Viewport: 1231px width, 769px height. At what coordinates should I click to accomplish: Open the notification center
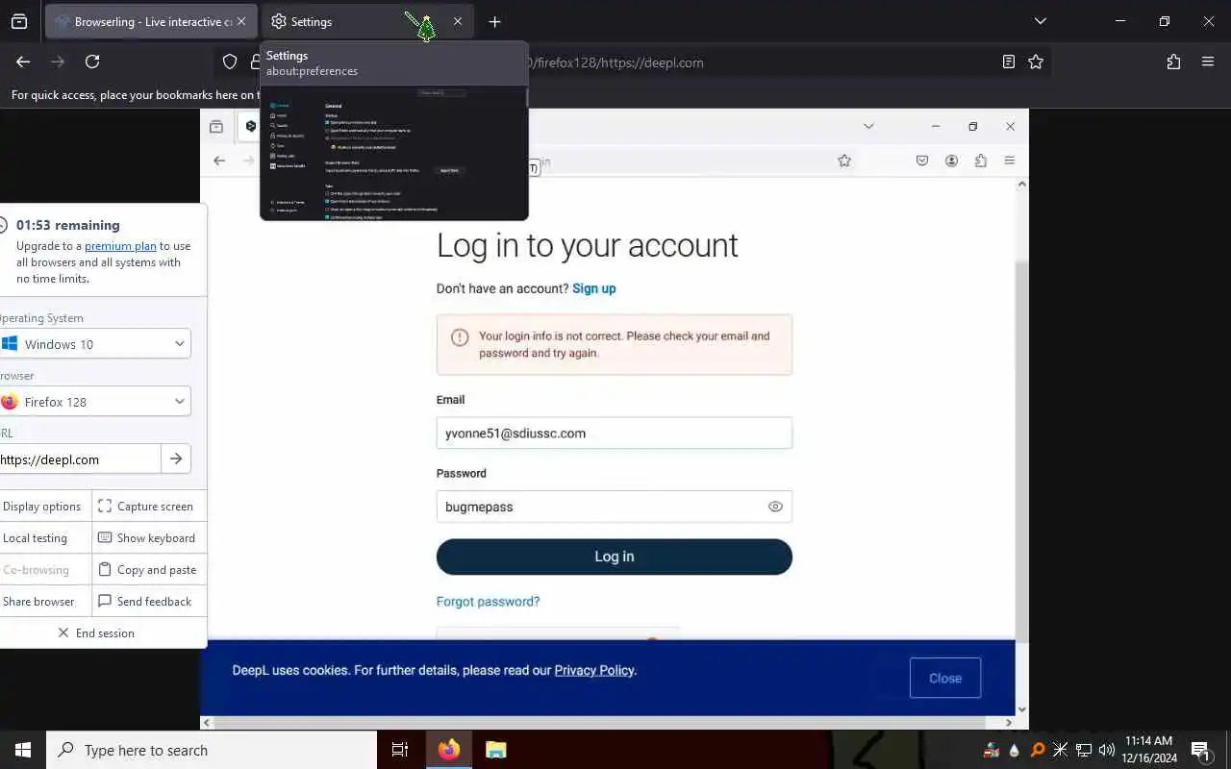[1201, 750]
